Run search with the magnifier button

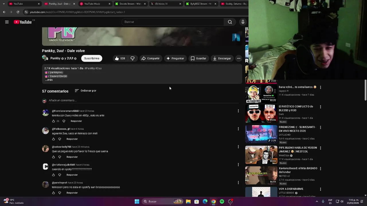click(230, 22)
